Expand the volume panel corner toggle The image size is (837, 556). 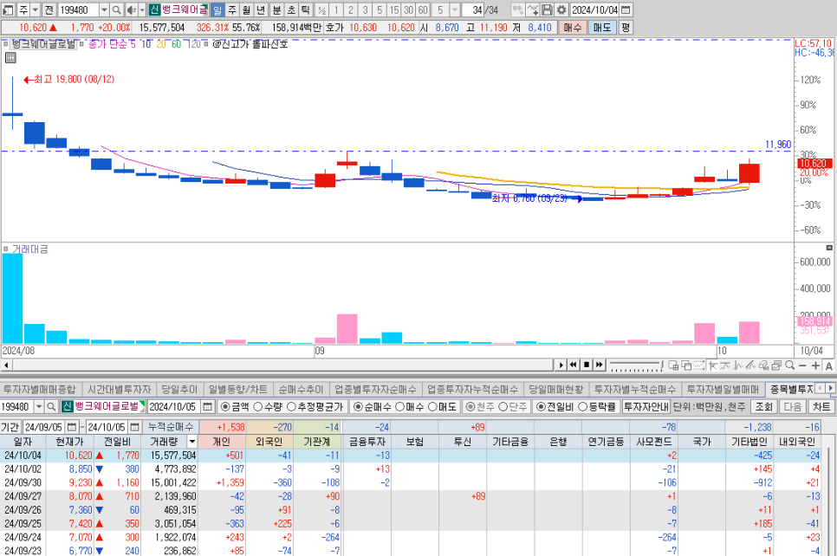click(829, 248)
